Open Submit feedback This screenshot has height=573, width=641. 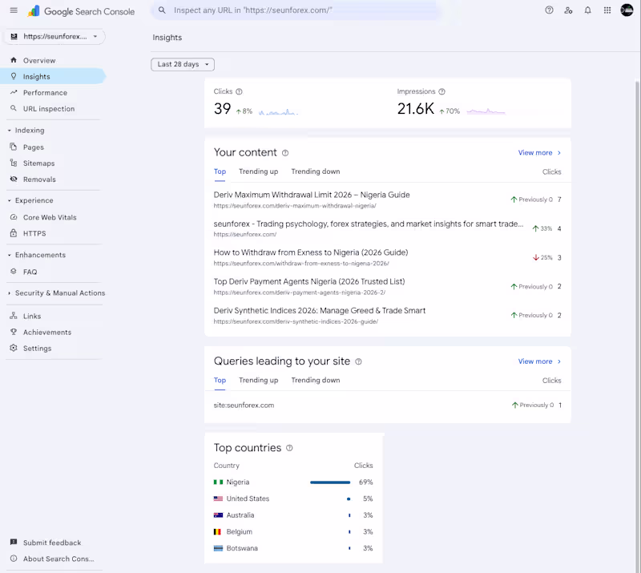click(x=52, y=543)
